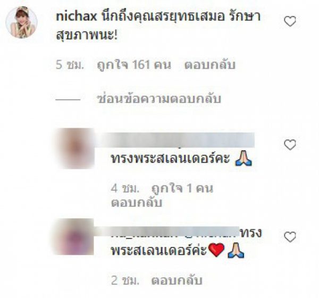This screenshot has height=298, width=319.
Task: Click ตอบกลับ under the nichax comment
Action: pyautogui.click(x=210, y=65)
